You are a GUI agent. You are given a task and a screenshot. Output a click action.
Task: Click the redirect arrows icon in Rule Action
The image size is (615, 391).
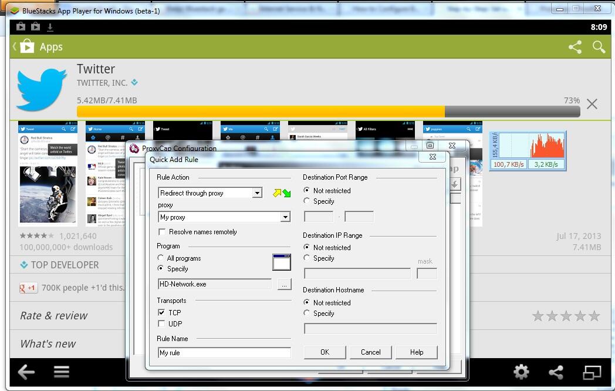coord(282,193)
